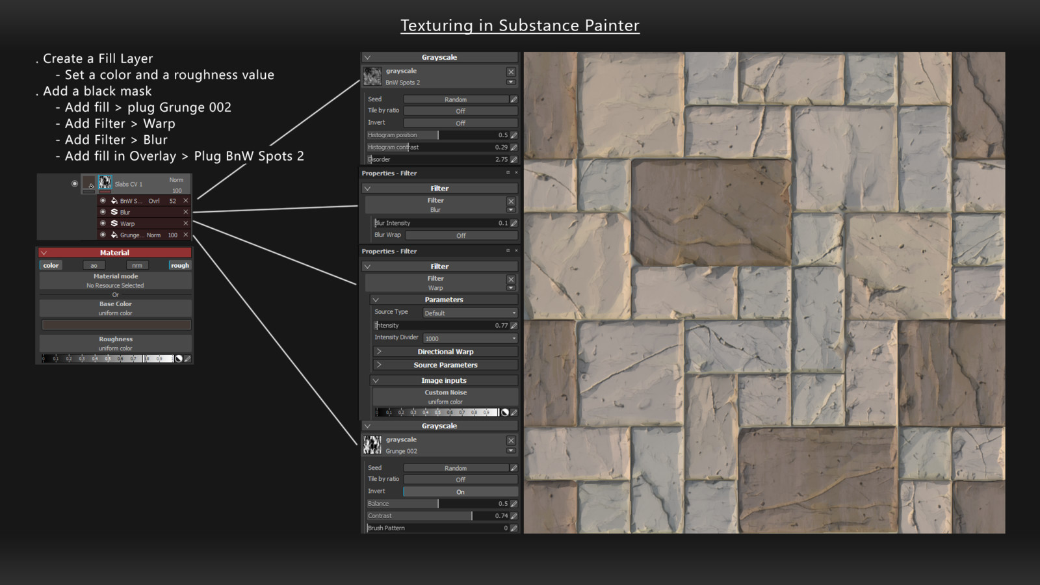Viewport: 1040px width, 585px height.
Task: Edit BnW Spots 2 Seed pencil icon
Action: click(513, 99)
